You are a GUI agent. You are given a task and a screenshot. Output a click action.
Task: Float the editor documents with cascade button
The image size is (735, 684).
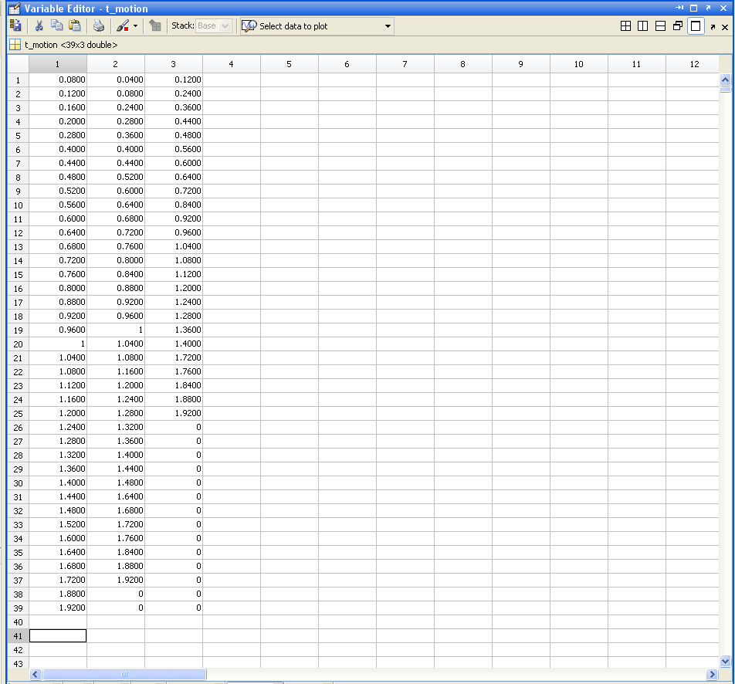click(678, 26)
